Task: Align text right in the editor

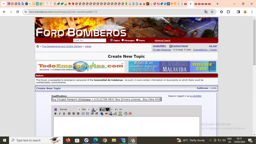Action: pyautogui.click(x=78, y=114)
